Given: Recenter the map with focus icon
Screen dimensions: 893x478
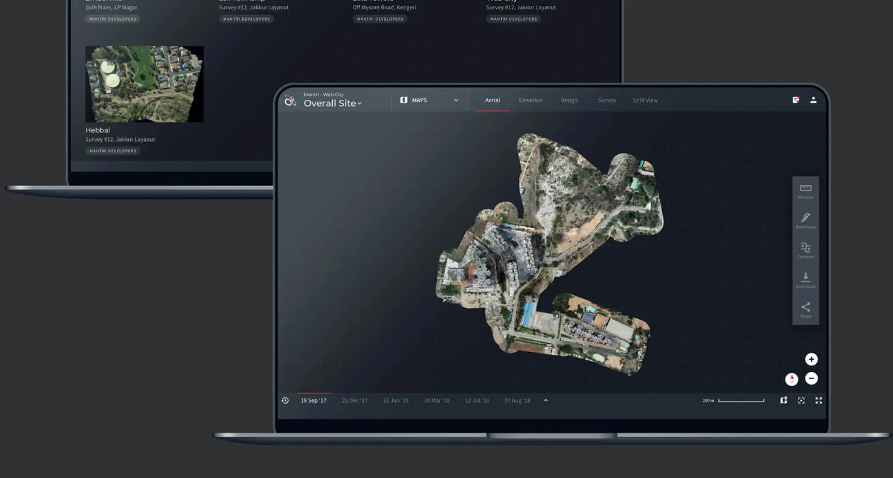Looking at the screenshot, I should [x=801, y=400].
